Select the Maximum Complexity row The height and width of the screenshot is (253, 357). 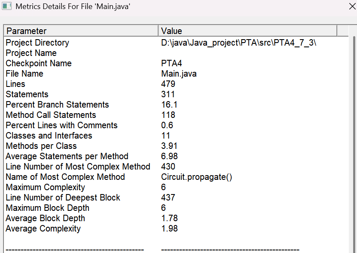(176, 187)
